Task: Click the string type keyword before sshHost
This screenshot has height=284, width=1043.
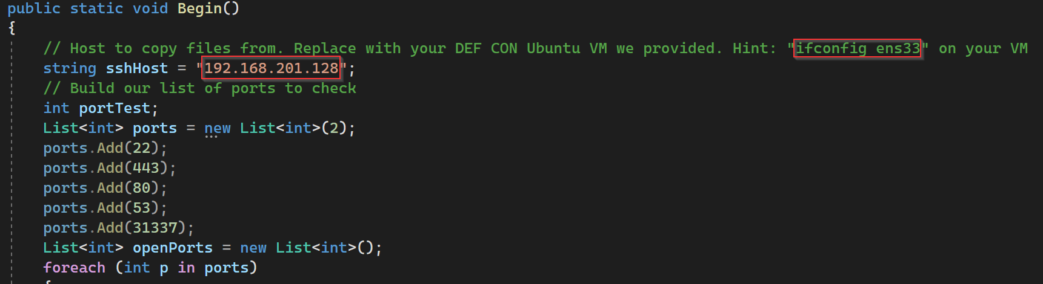Action: (x=69, y=68)
